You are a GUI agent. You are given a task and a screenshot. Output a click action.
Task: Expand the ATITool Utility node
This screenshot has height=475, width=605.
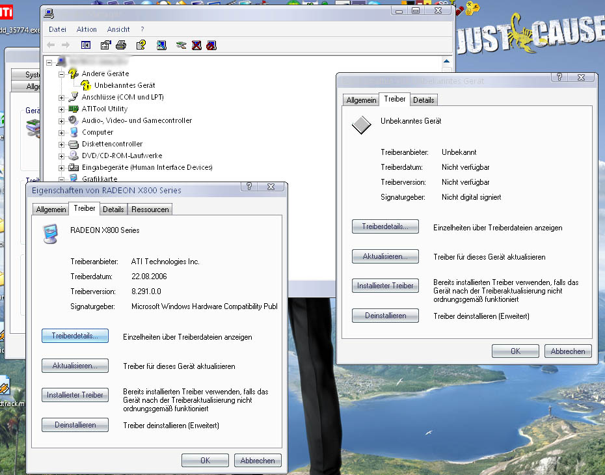coord(61,109)
